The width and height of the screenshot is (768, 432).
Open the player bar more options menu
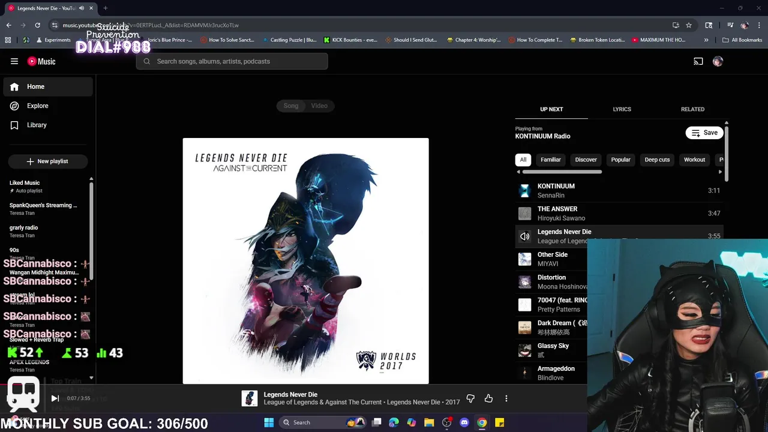[x=506, y=398]
